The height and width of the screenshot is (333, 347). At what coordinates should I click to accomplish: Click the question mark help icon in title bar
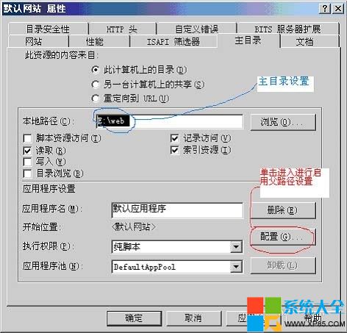(325, 9)
